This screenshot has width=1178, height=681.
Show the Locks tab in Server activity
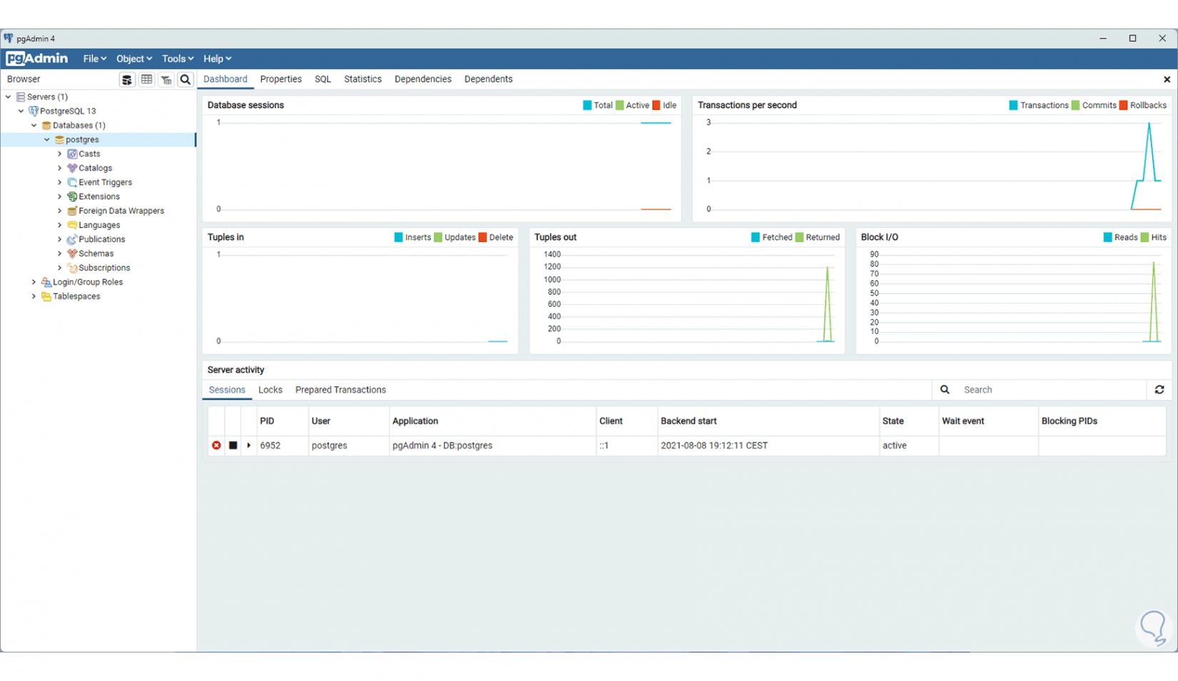click(x=270, y=390)
